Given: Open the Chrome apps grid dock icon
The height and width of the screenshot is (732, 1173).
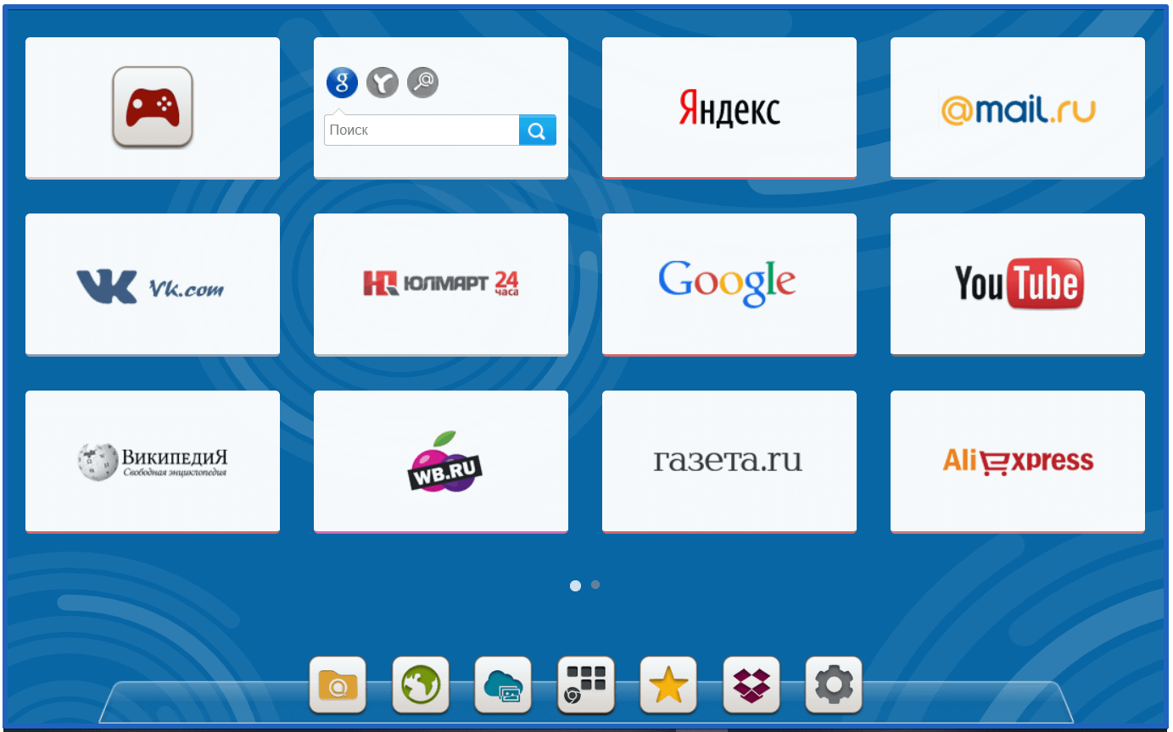Looking at the screenshot, I should [x=586, y=685].
